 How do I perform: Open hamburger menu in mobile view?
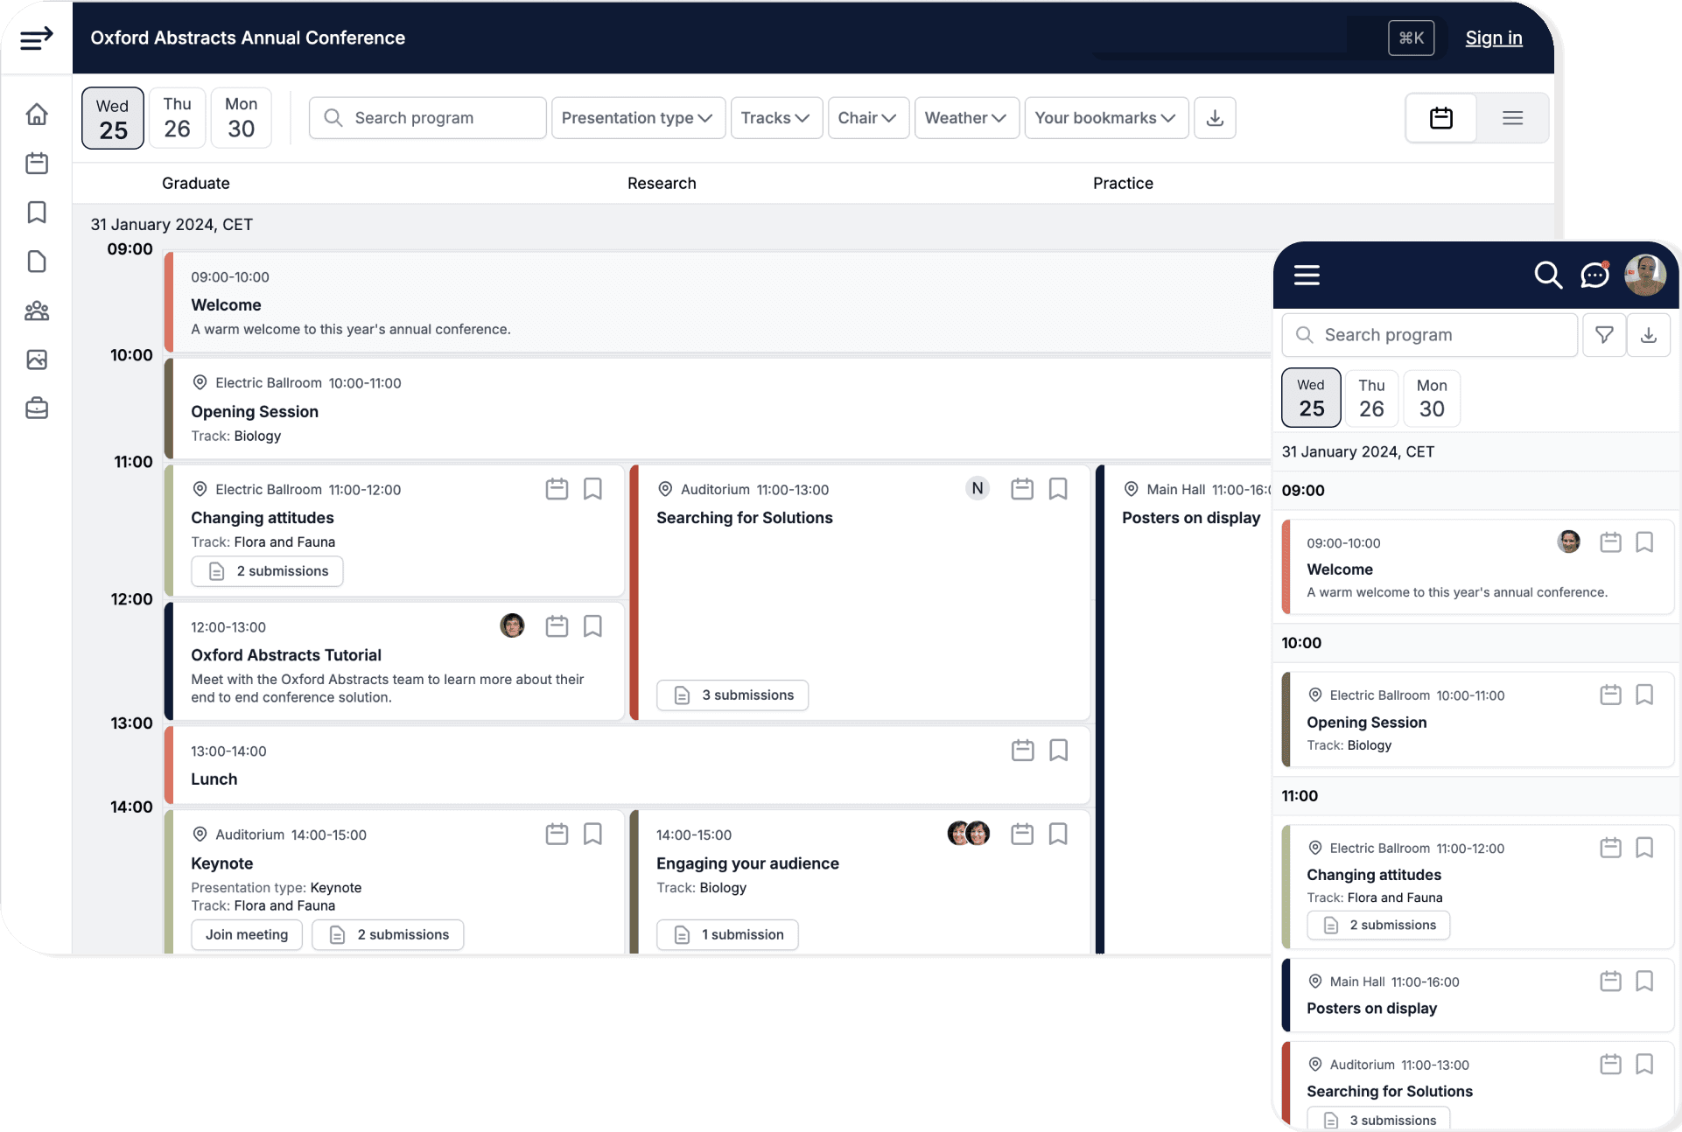pyautogui.click(x=1307, y=275)
